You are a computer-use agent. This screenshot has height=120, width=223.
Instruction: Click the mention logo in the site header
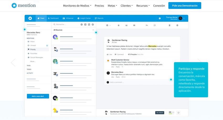24,5
